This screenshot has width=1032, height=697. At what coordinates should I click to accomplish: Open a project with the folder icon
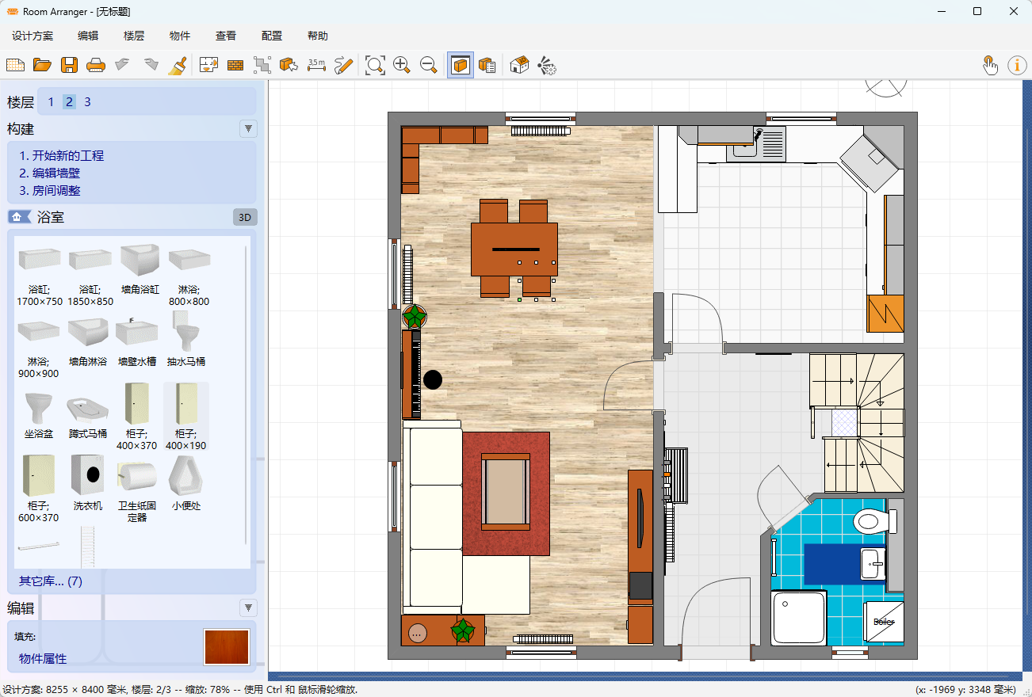42,65
